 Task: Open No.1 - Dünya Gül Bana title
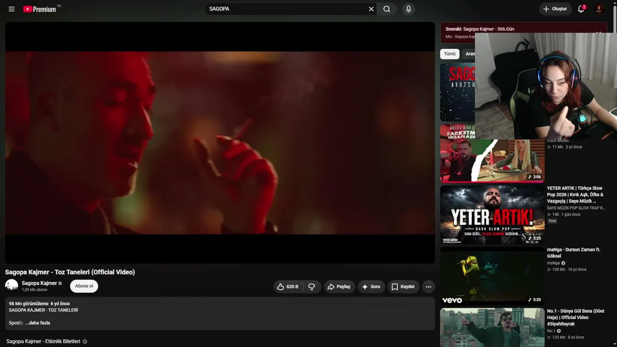pos(576,318)
